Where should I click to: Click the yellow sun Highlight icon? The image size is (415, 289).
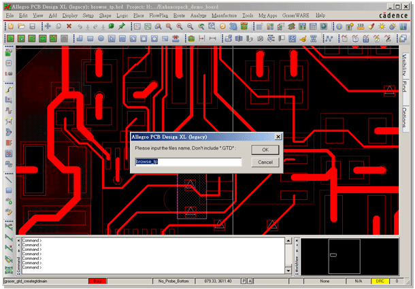click(x=382, y=27)
